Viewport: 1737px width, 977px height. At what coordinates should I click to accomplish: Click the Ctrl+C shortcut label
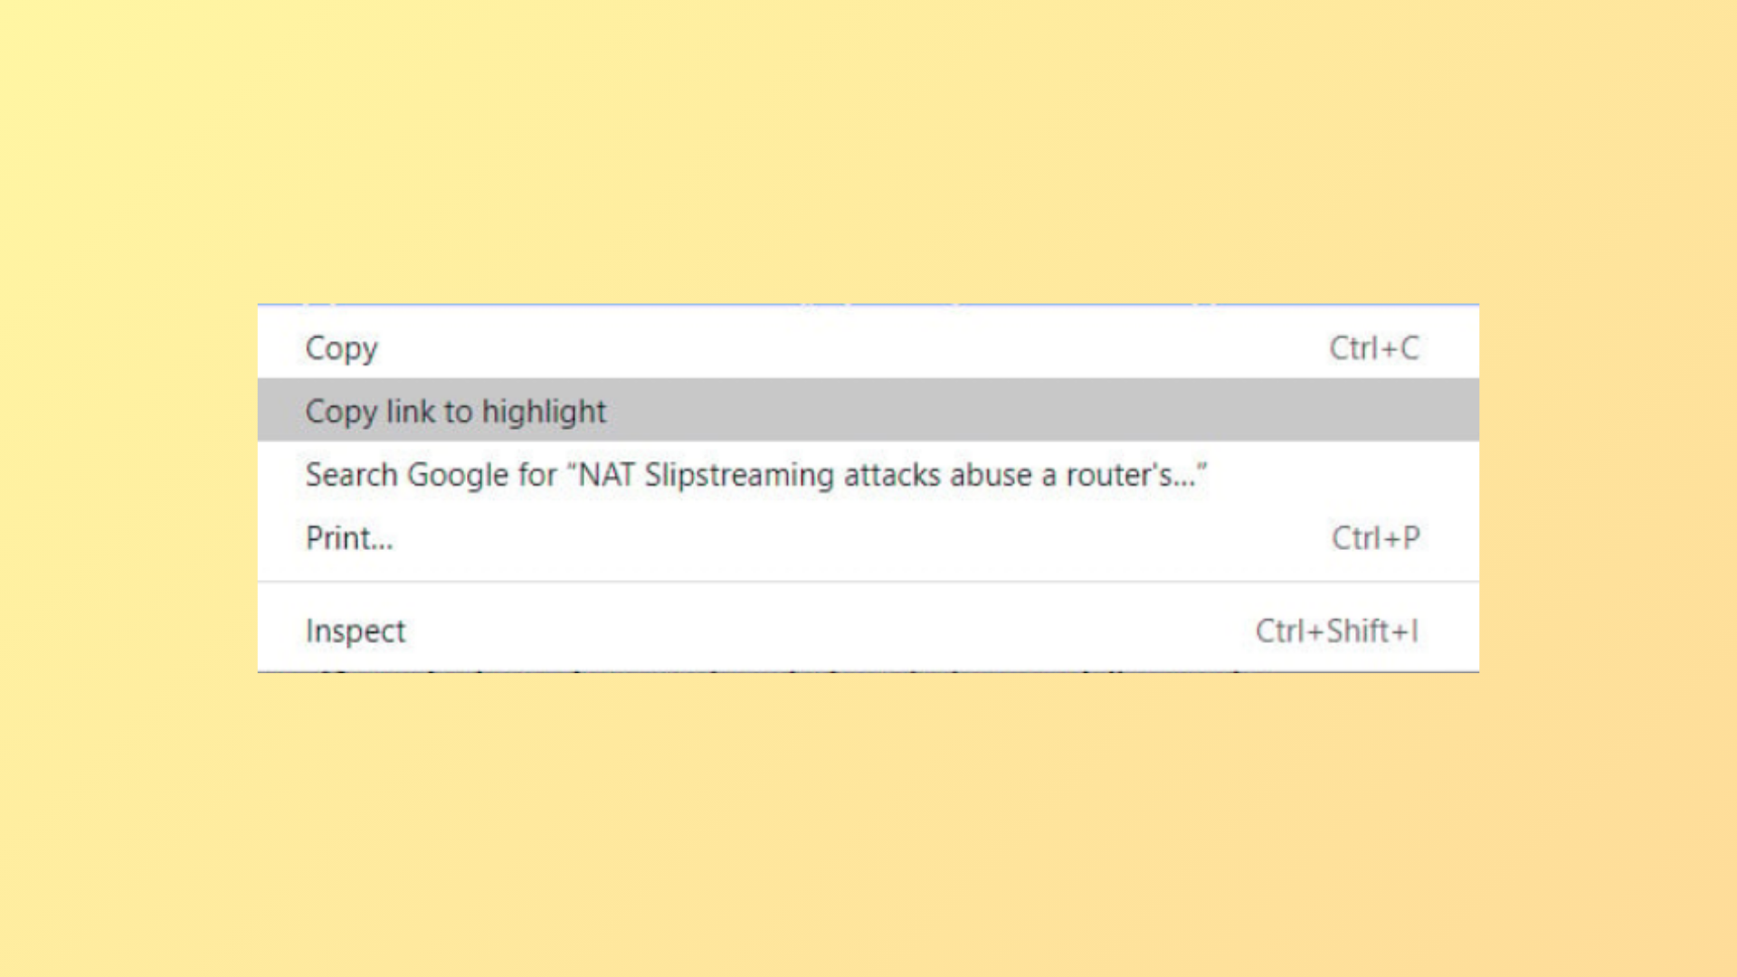[x=1374, y=348]
